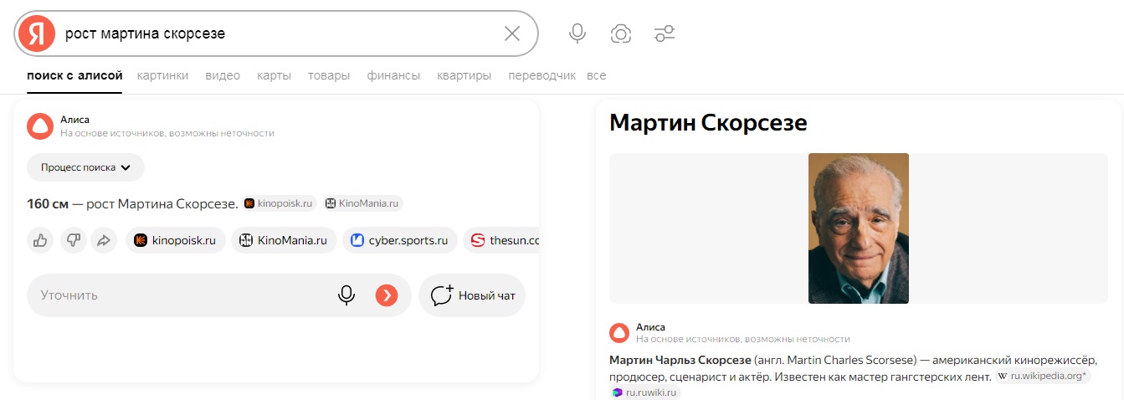
Task: Open the 'переводчик' tab
Action: click(x=542, y=75)
